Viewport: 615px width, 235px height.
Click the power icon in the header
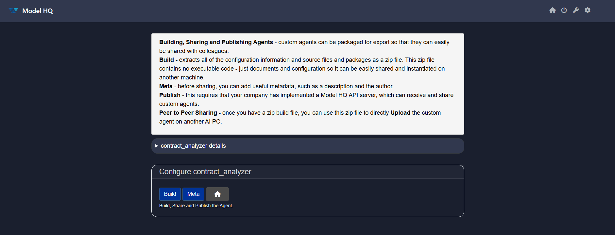[564, 10]
